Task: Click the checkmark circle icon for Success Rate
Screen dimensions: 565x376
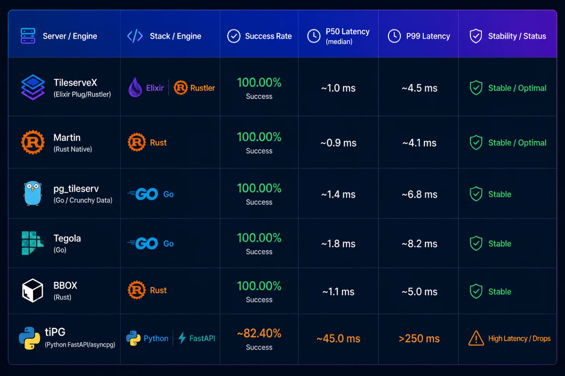Action: tap(234, 36)
